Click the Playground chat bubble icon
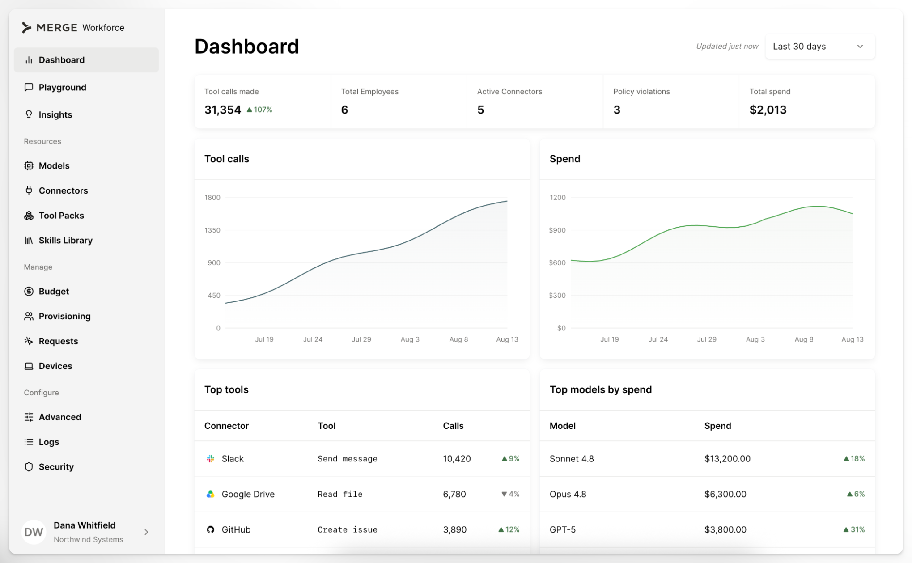 [29, 87]
